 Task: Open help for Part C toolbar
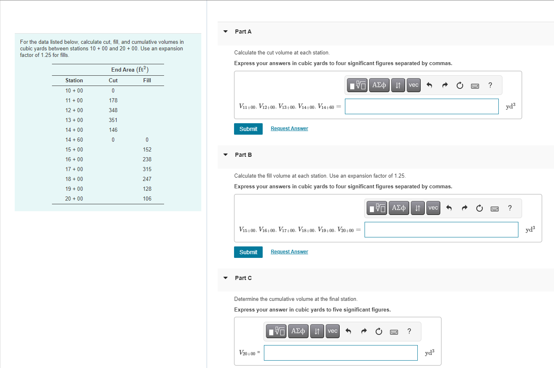pyautogui.click(x=409, y=332)
